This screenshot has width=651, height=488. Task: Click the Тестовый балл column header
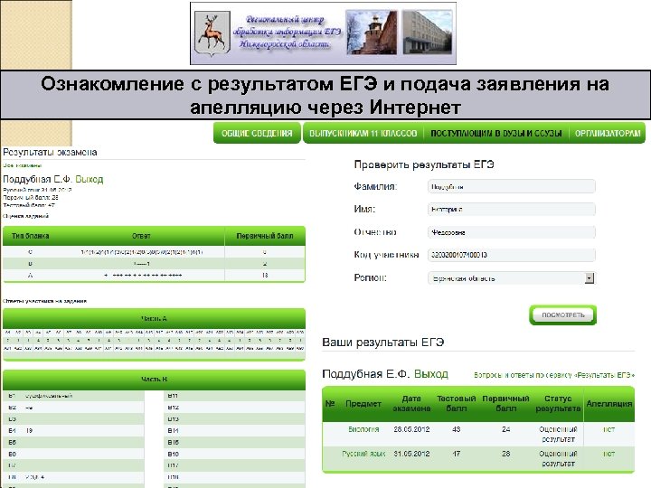click(457, 403)
